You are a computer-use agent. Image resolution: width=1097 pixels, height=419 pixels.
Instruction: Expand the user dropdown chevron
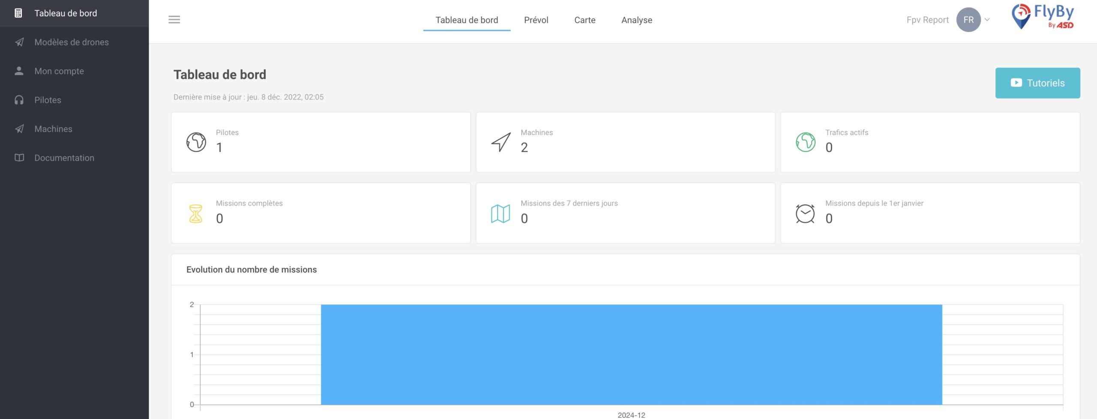pos(987,20)
